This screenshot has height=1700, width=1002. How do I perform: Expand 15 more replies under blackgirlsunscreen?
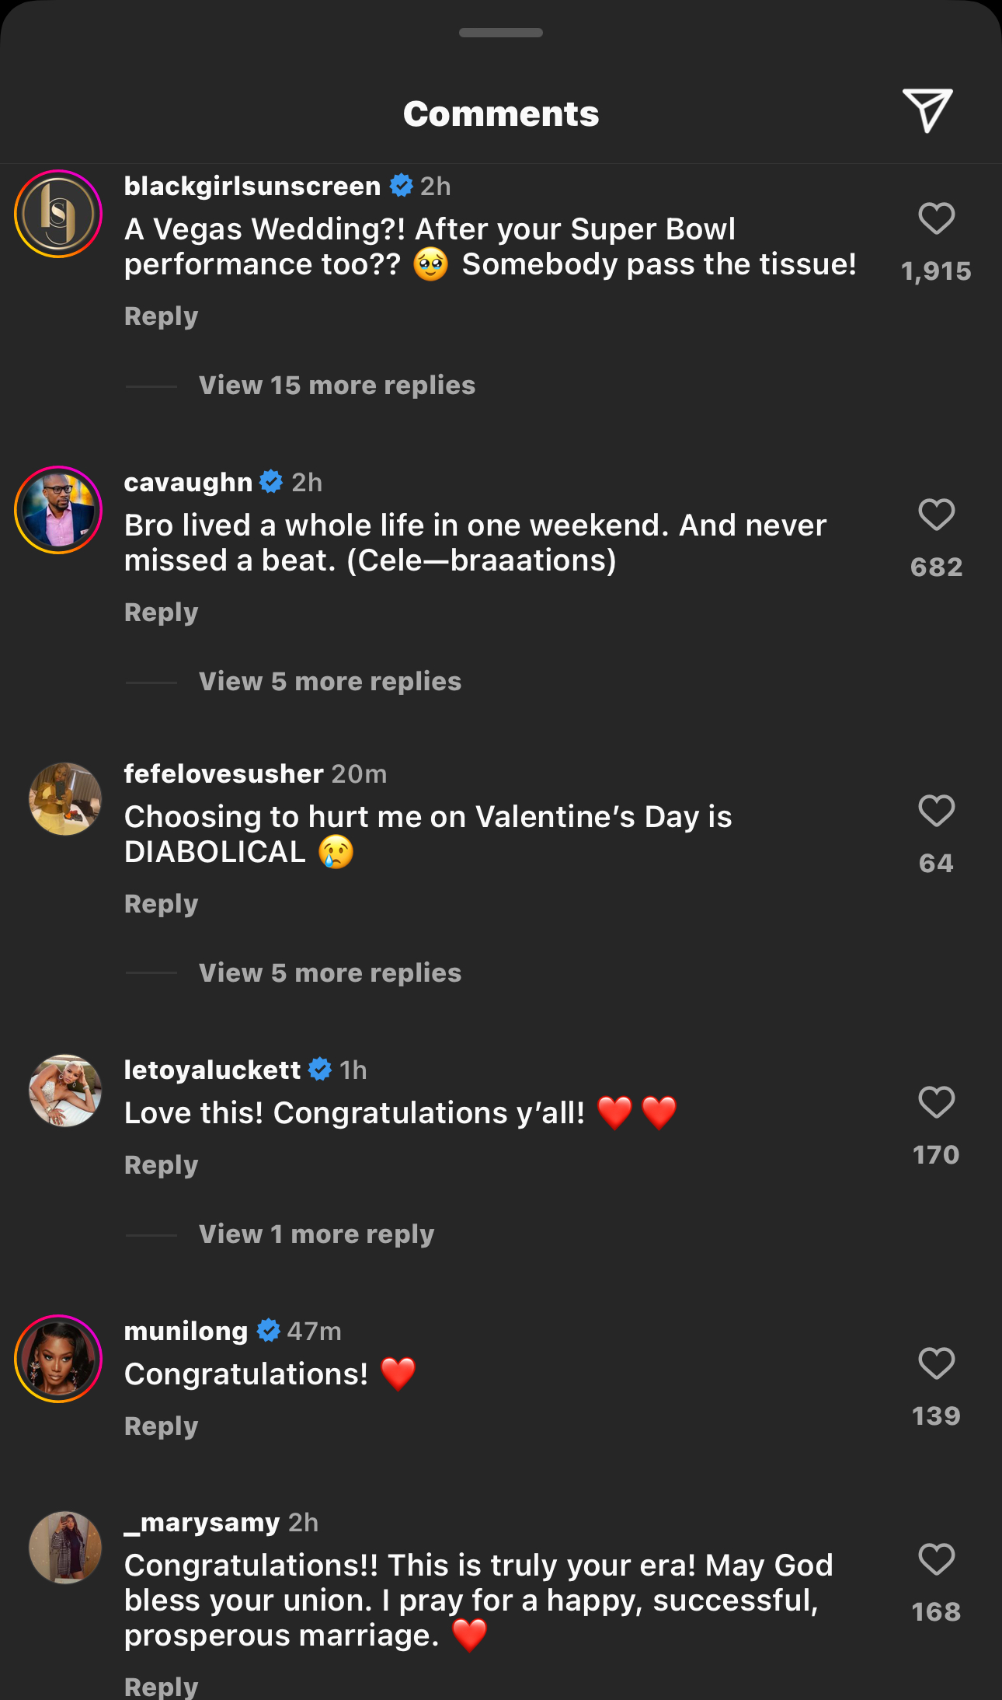pyautogui.click(x=336, y=386)
